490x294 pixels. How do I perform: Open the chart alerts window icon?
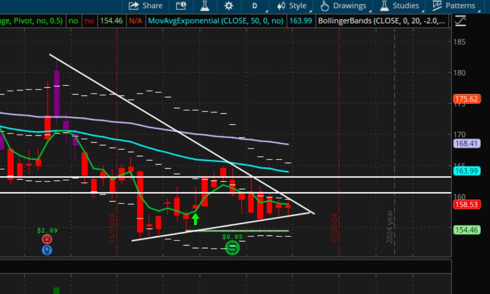[181, 5]
